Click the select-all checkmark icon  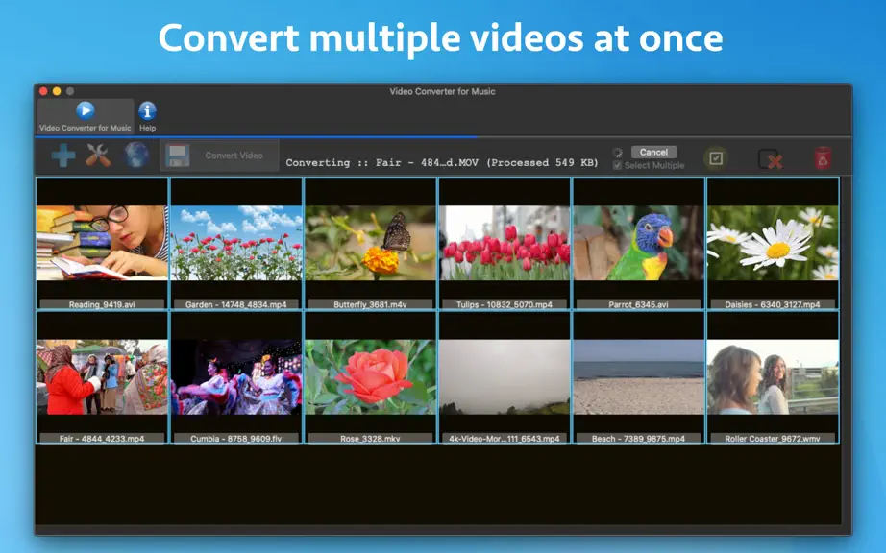pos(716,158)
